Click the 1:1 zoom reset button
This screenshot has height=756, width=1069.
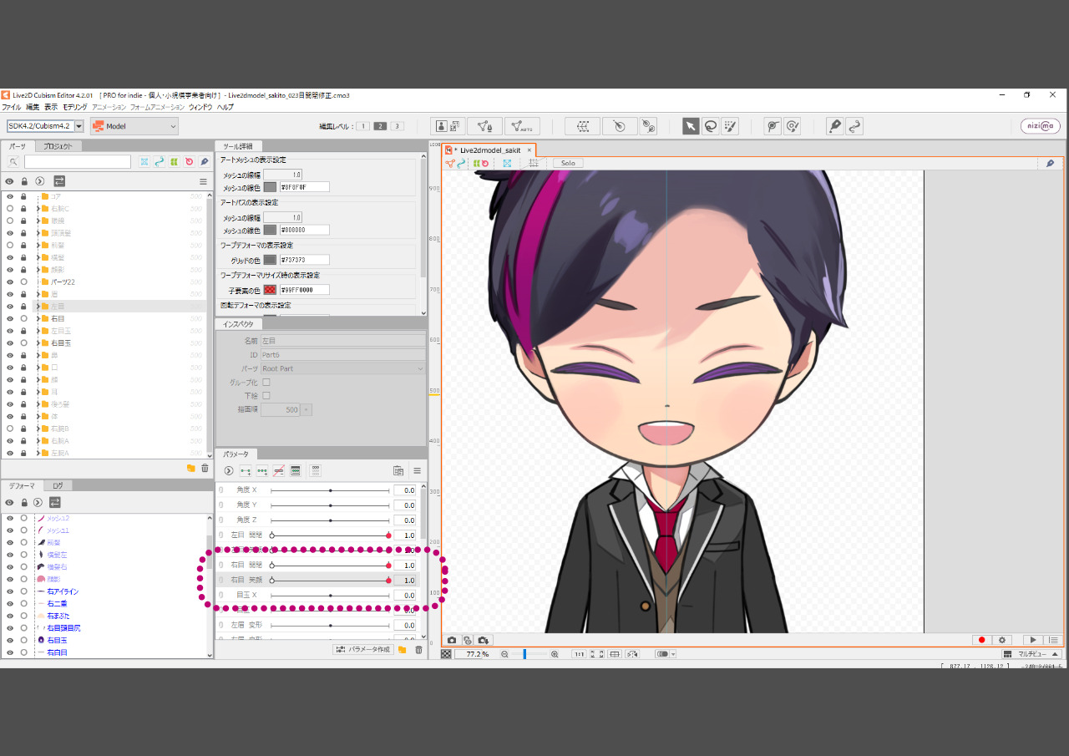coord(579,654)
